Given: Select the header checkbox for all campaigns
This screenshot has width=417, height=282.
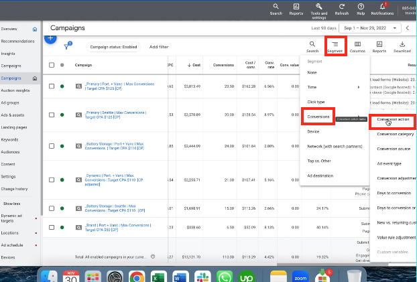Looking at the screenshot, I should click(x=52, y=66).
